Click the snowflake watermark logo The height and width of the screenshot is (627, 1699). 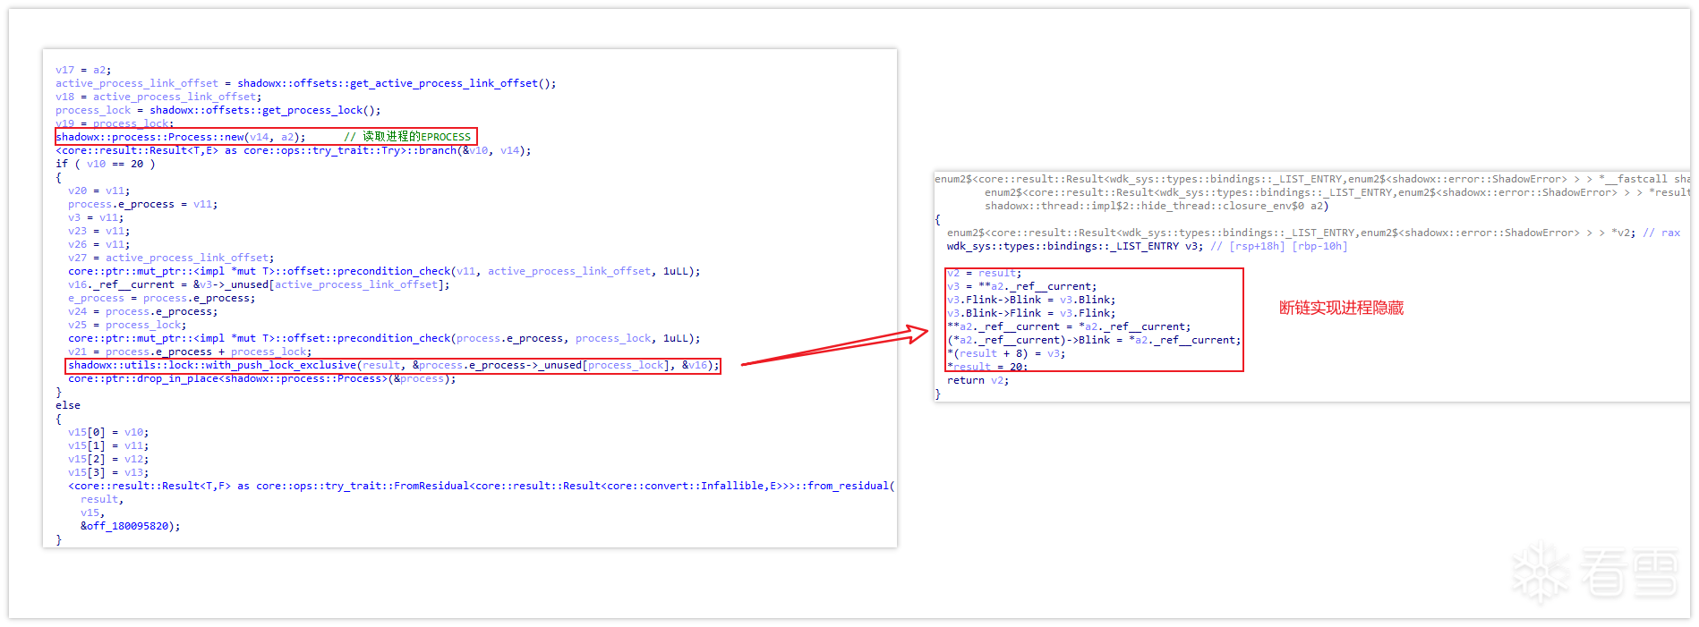(x=1540, y=573)
